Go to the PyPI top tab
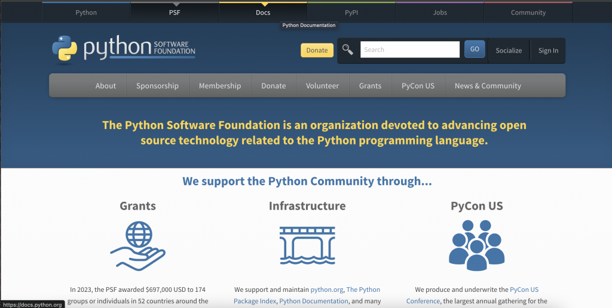The width and height of the screenshot is (612, 308). [351, 13]
